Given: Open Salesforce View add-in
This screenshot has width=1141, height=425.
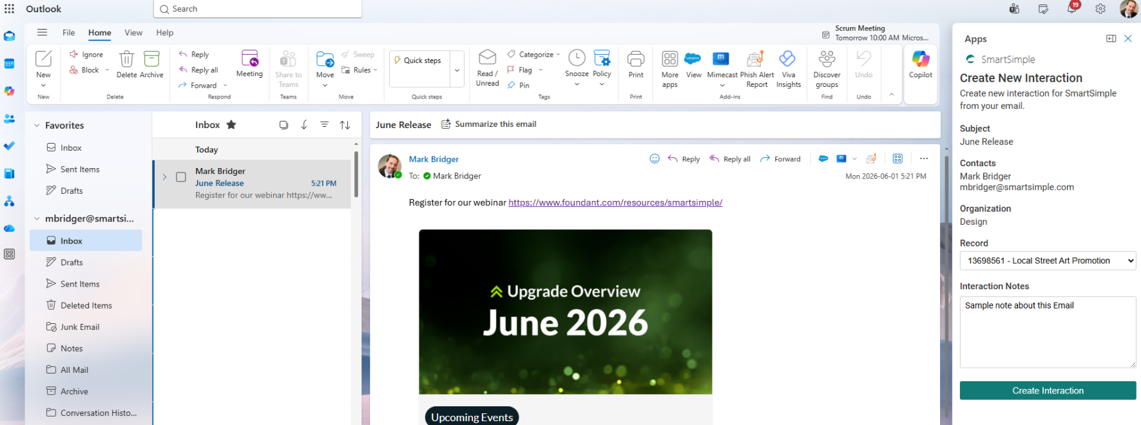Looking at the screenshot, I should click(693, 59).
